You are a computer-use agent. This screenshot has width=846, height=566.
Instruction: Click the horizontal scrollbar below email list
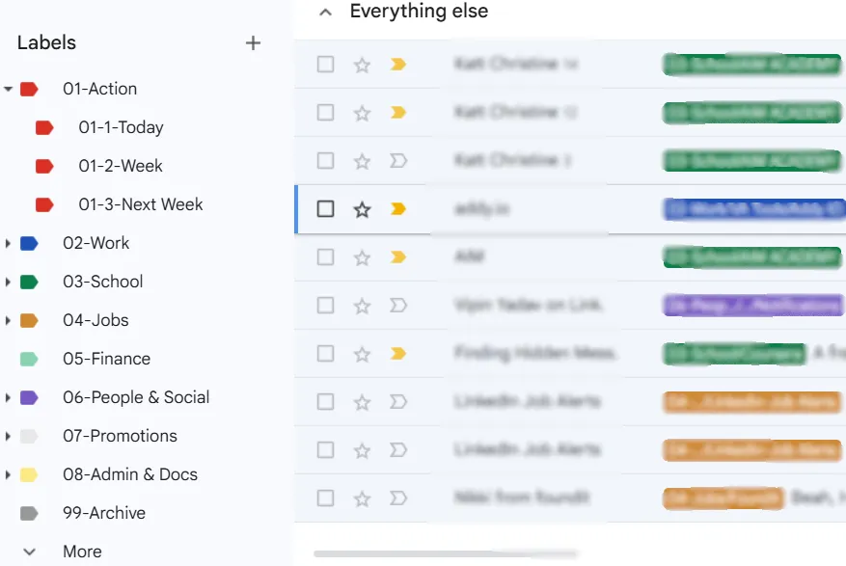445,553
